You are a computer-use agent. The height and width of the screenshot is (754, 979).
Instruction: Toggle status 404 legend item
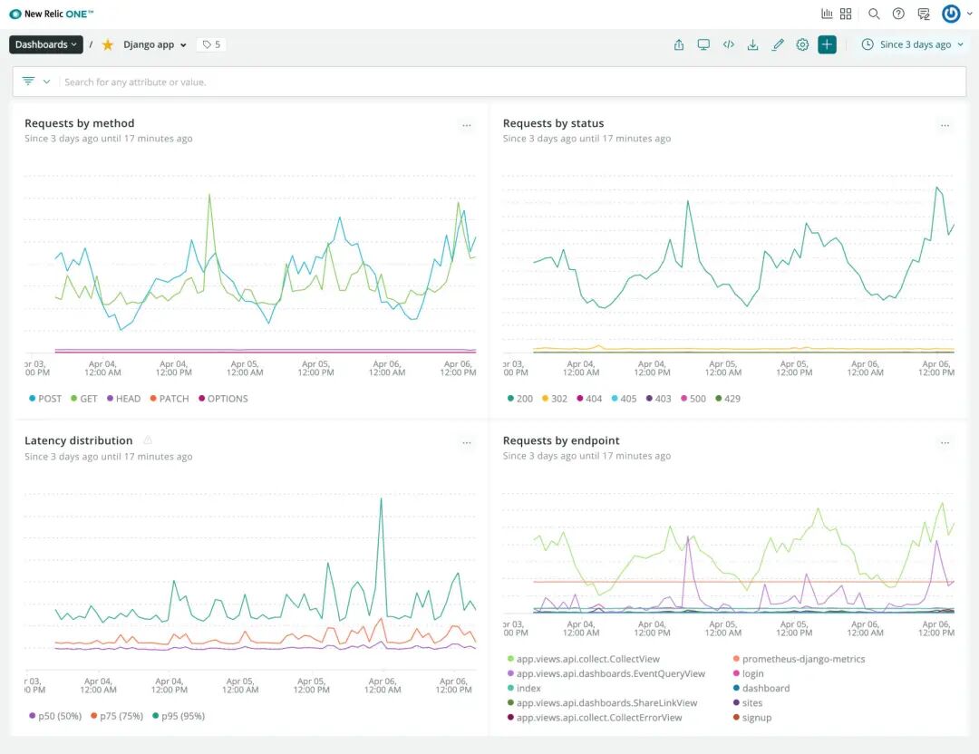(589, 398)
